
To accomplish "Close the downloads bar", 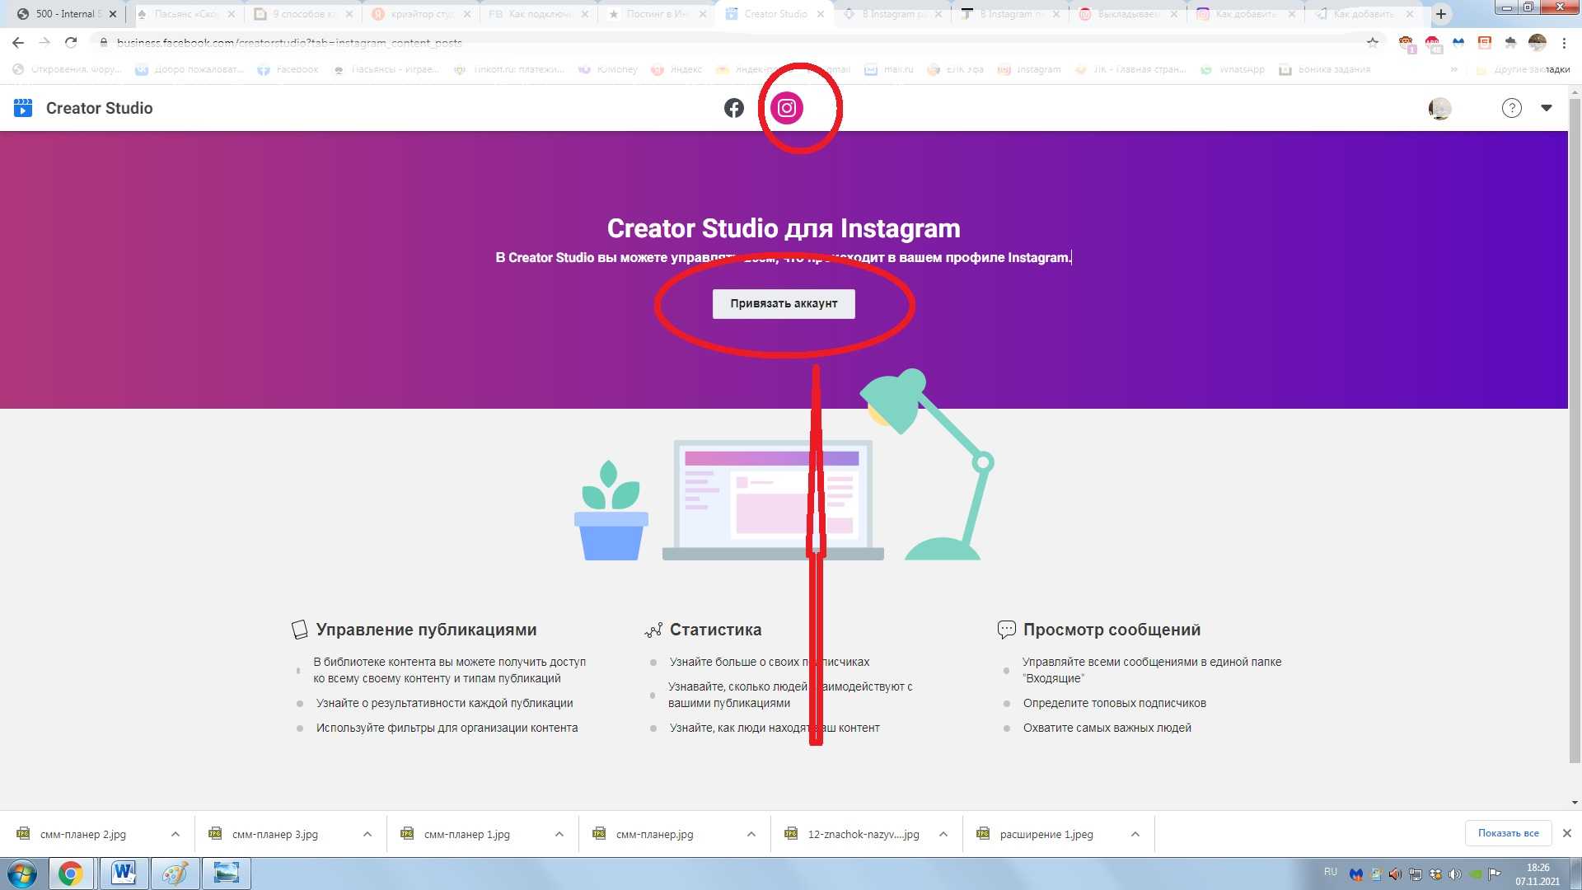I will click(1566, 833).
